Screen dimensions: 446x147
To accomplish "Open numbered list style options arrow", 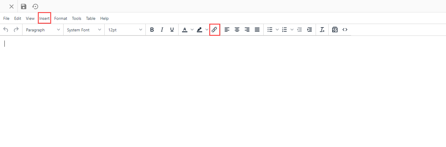I will click(292, 30).
